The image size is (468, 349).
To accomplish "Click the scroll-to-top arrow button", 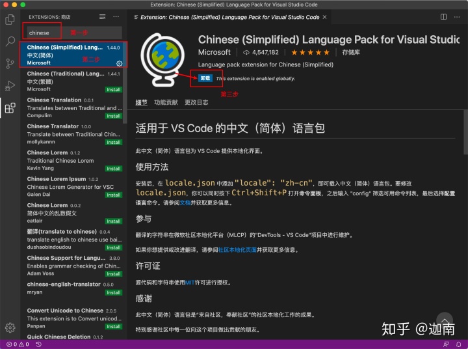I will pyautogui.click(x=445, y=320).
